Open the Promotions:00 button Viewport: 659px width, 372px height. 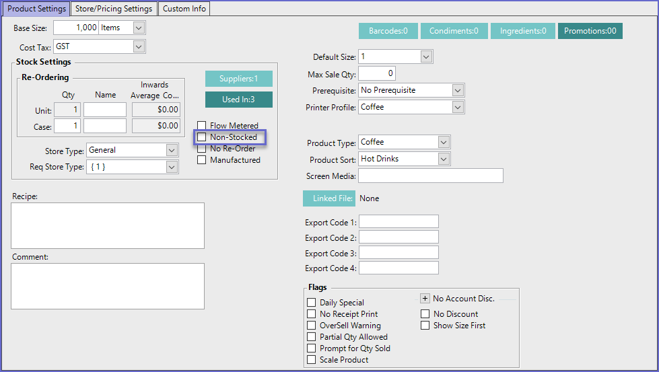point(590,31)
